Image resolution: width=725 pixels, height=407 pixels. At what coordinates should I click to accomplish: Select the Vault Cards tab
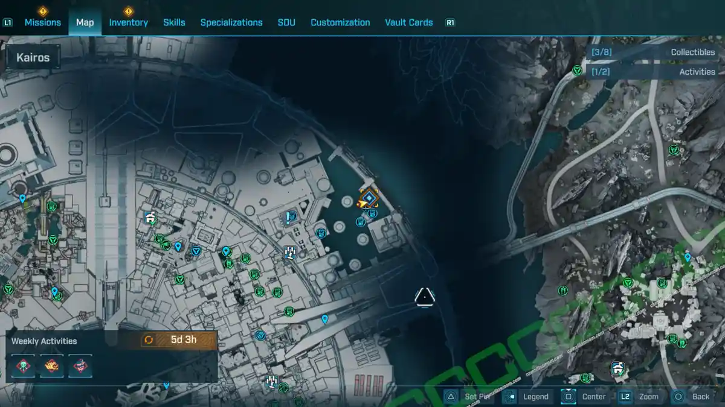[x=408, y=22]
